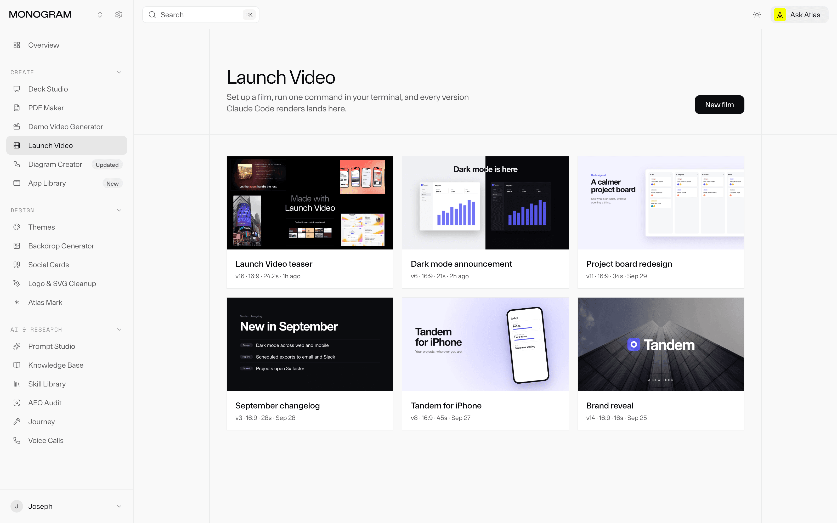Click the New film button
Image resolution: width=837 pixels, height=523 pixels.
[x=719, y=104]
